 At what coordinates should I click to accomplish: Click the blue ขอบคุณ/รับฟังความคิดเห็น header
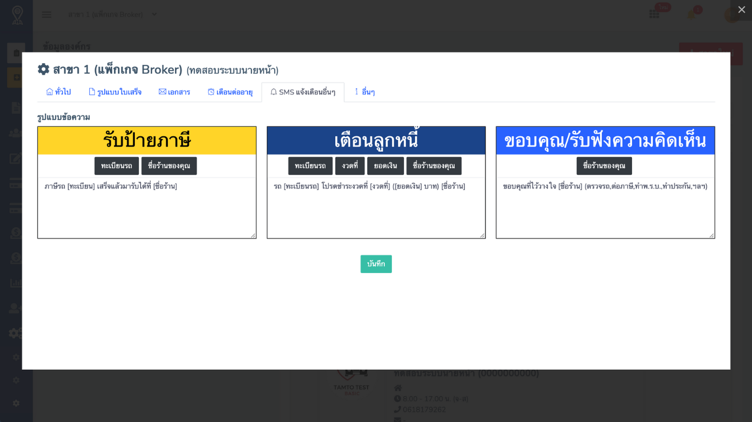(606, 141)
